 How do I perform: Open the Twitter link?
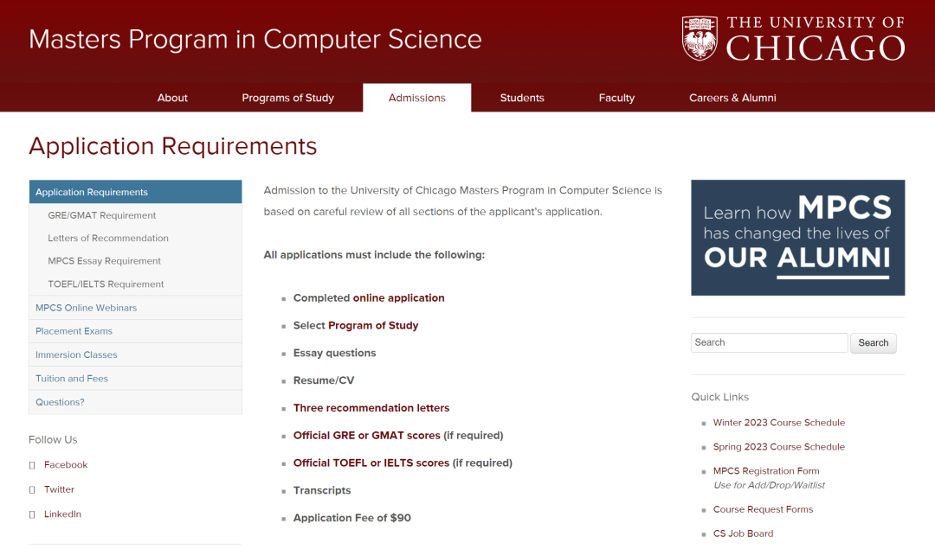click(x=59, y=489)
